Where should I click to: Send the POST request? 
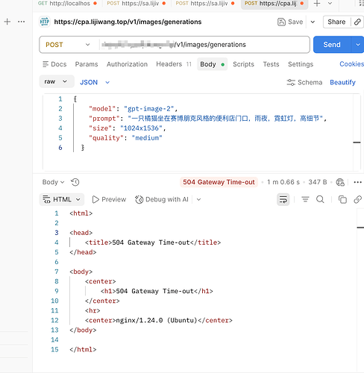332,45
